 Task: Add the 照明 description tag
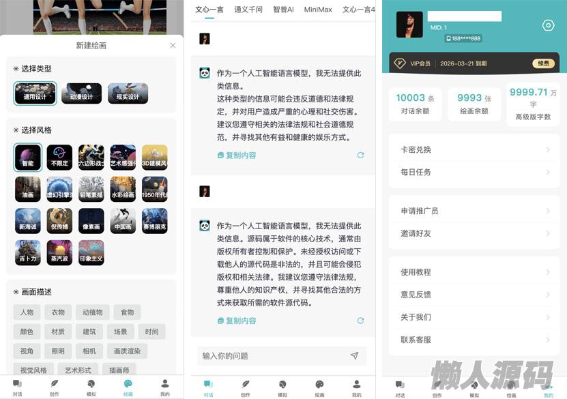(x=58, y=351)
